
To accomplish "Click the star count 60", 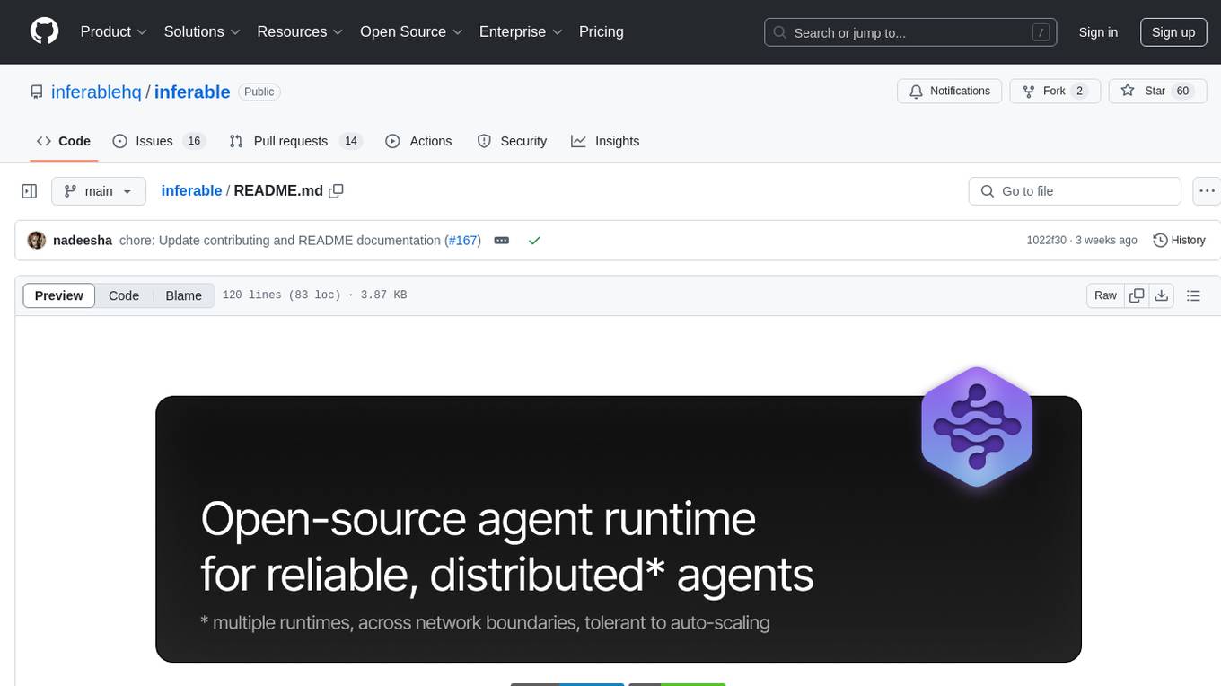I will [x=1183, y=91].
